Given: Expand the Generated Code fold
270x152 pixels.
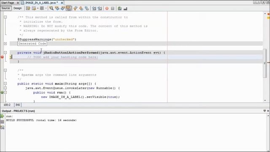Looking at the screenshot, I should pyautogui.click(x=5, y=43).
